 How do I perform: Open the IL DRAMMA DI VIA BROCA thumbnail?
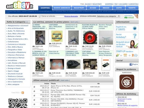[x=40, y=64]
